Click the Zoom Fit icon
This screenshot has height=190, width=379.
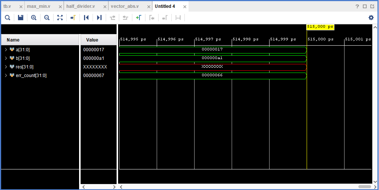click(60, 18)
